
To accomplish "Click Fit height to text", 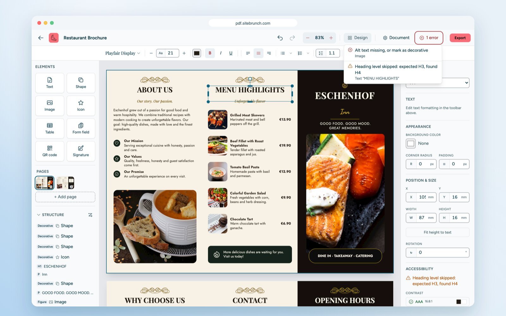I will pyautogui.click(x=438, y=232).
